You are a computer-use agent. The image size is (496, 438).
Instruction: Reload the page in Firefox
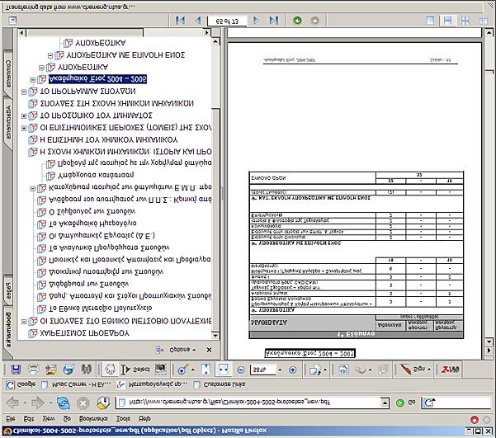pos(63,403)
